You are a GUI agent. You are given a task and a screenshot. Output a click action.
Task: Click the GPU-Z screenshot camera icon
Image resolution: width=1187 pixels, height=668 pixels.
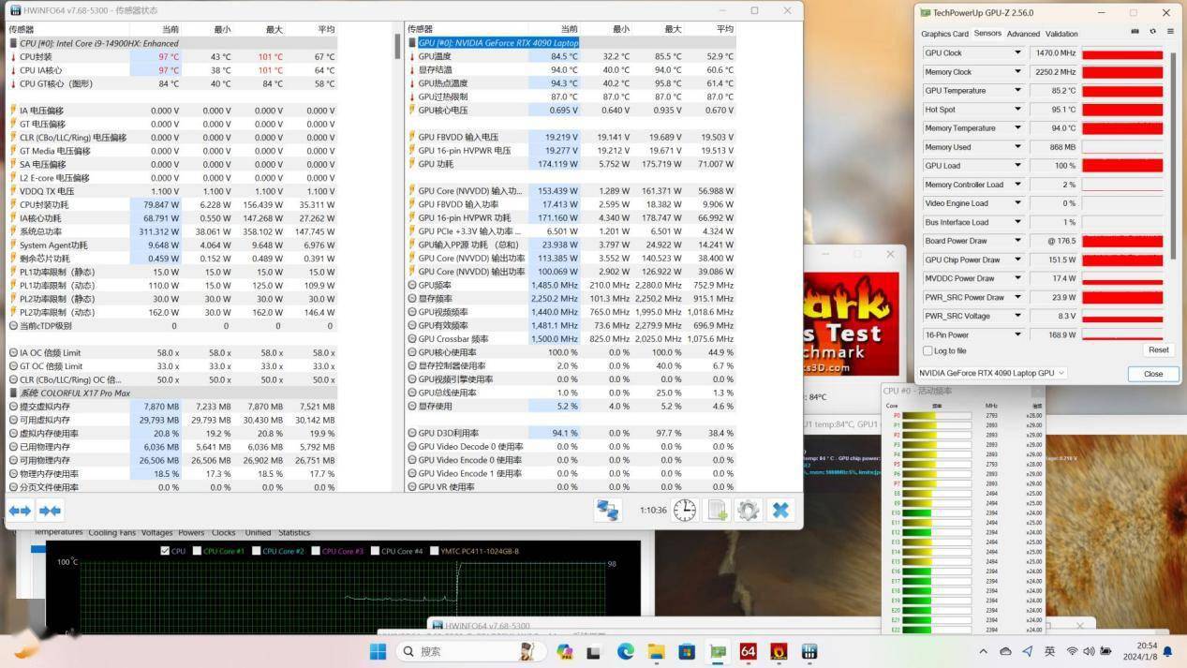coord(1135,33)
